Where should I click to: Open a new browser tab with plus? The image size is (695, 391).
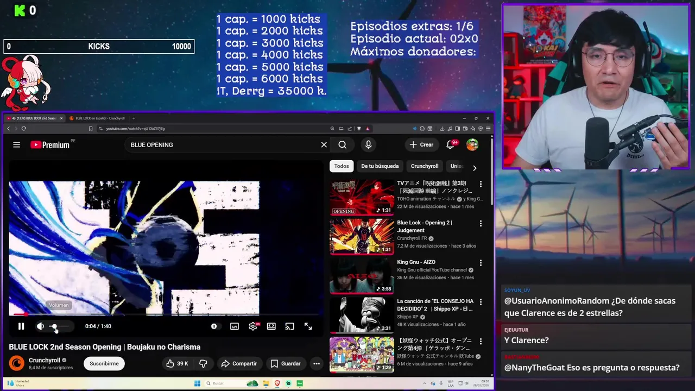[x=134, y=118]
